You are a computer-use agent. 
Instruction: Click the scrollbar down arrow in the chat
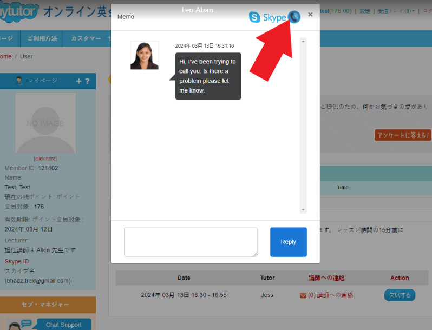click(x=303, y=210)
